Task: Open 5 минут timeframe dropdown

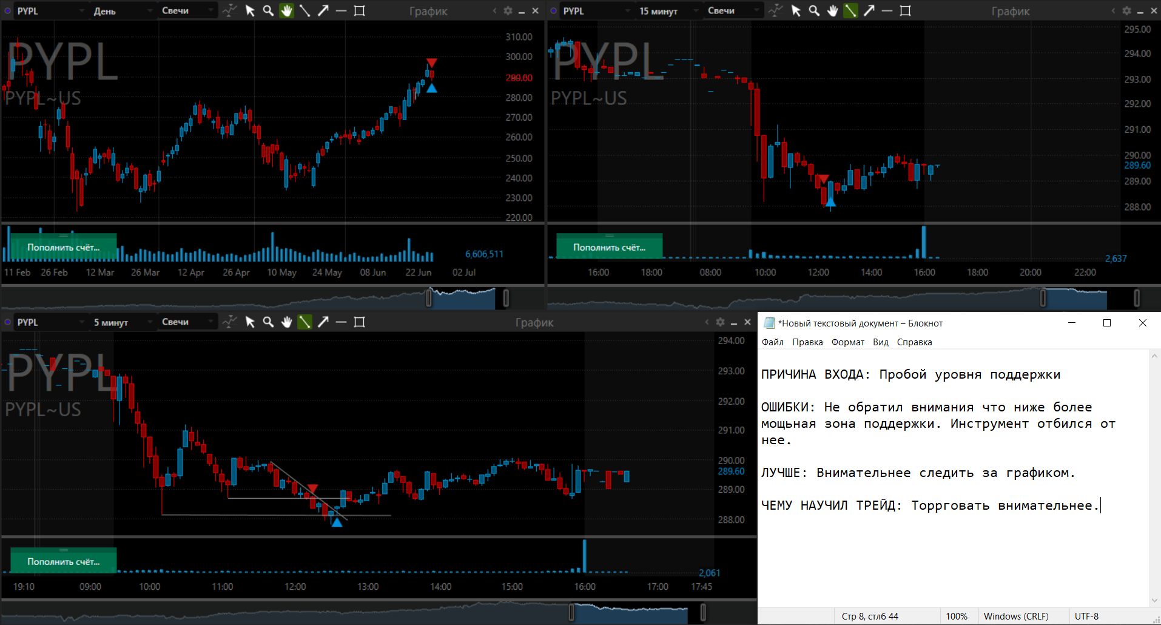Action: click(x=123, y=322)
